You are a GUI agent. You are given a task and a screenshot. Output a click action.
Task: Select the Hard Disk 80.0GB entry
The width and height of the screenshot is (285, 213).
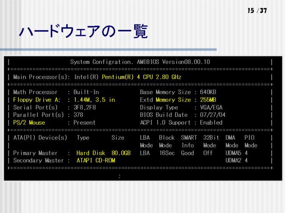click(x=103, y=153)
